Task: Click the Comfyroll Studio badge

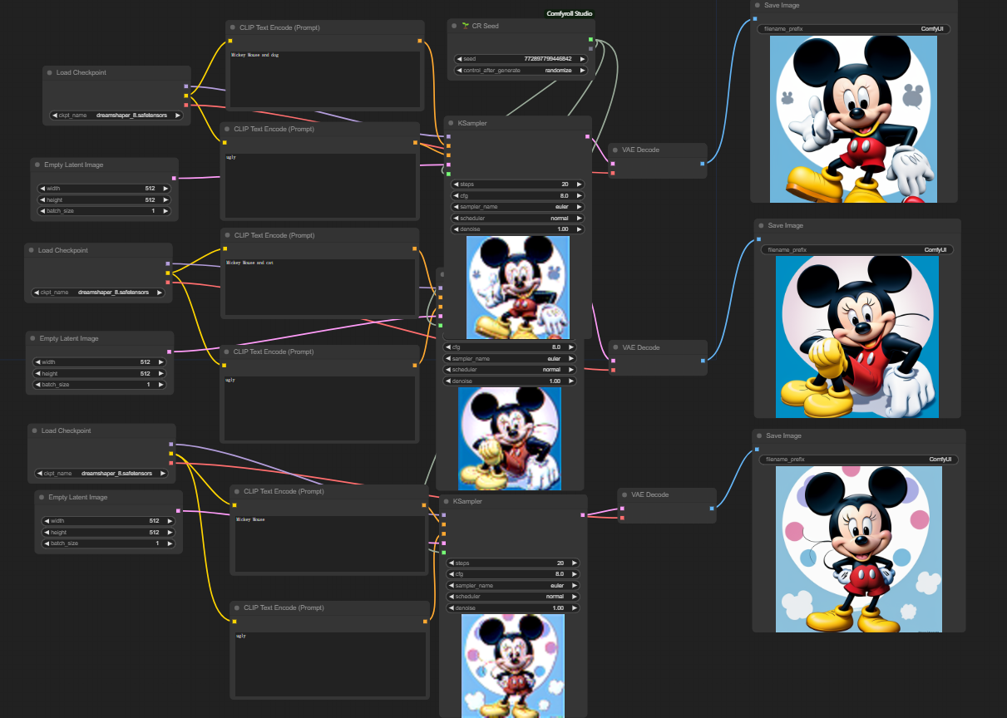Action: point(570,13)
